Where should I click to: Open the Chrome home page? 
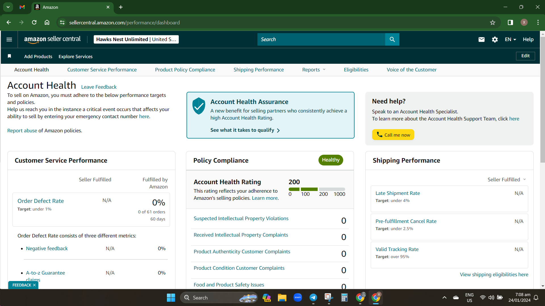(x=47, y=22)
